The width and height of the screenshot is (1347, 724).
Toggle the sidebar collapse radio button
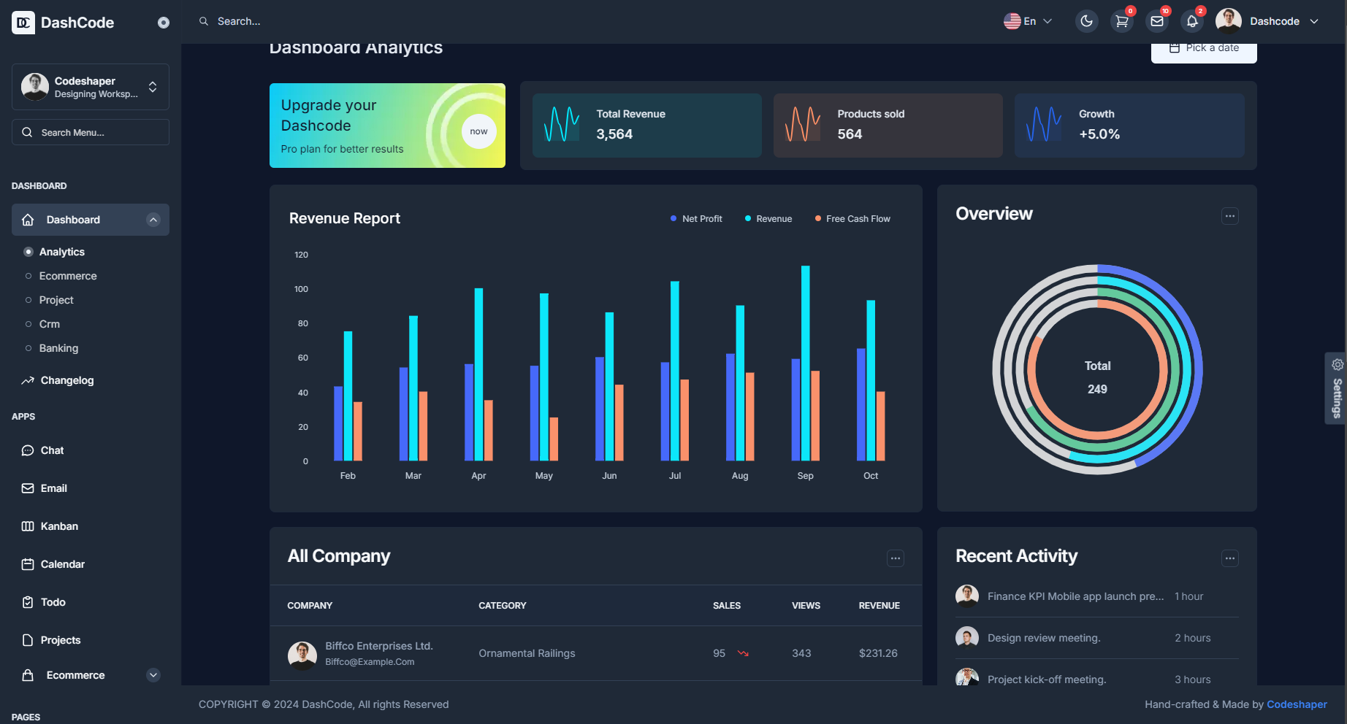point(164,23)
